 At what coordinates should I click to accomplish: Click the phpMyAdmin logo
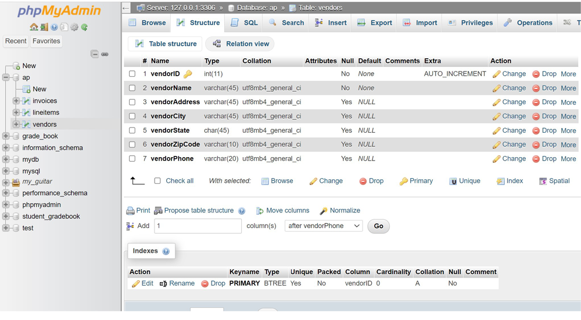pyautogui.click(x=59, y=10)
